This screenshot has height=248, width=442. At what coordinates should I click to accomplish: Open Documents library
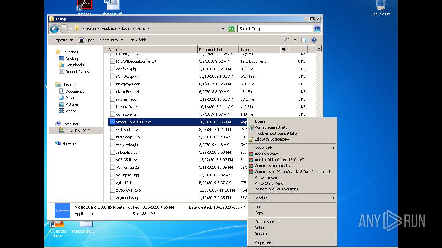coord(75,91)
